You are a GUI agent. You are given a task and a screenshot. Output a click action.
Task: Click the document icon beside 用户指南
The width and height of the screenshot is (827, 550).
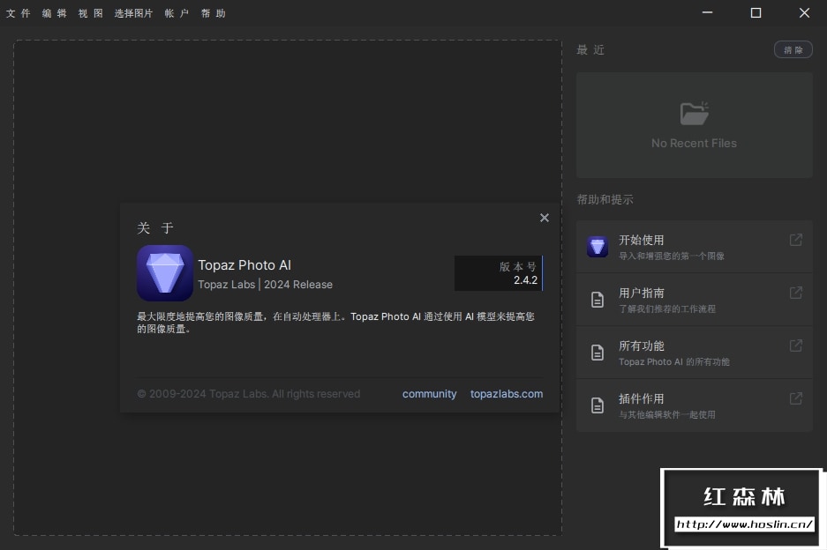(x=597, y=299)
